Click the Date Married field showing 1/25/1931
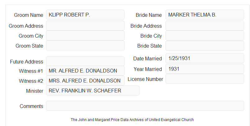The height and width of the screenshot is (126, 250). pyautogui.click(x=205, y=58)
